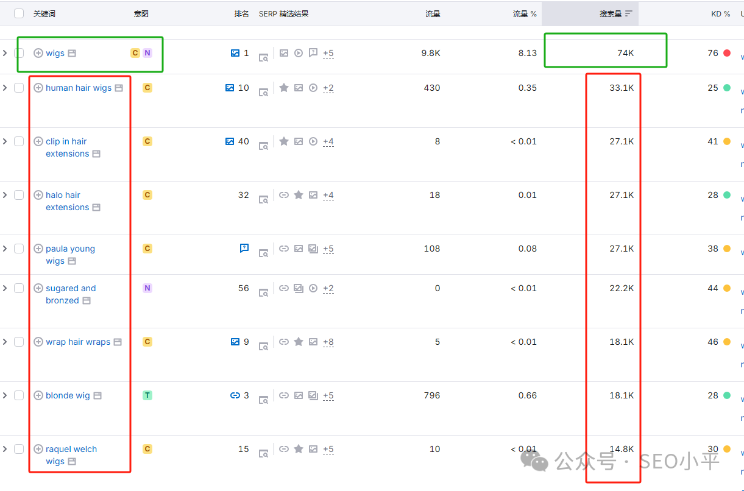Expand the wigs keyword row
The height and width of the screenshot is (491, 744).
click(x=5, y=53)
